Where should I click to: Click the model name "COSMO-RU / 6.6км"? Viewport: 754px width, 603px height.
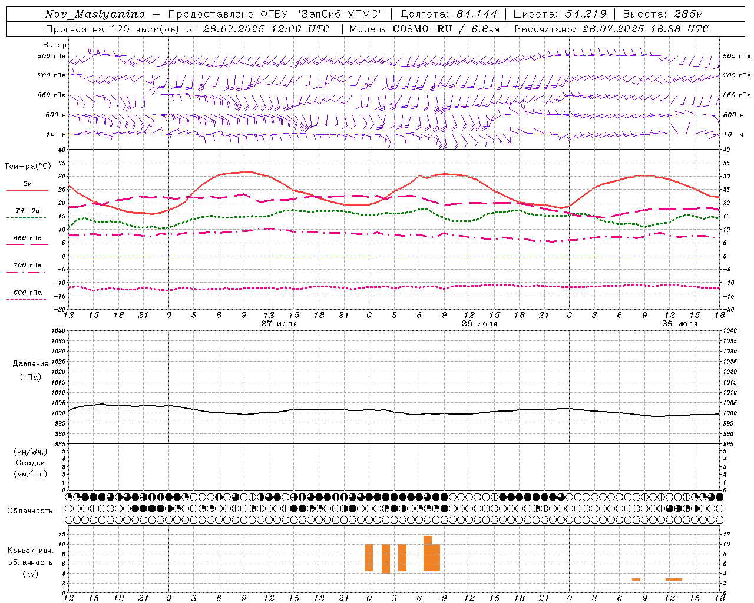pos(446,29)
